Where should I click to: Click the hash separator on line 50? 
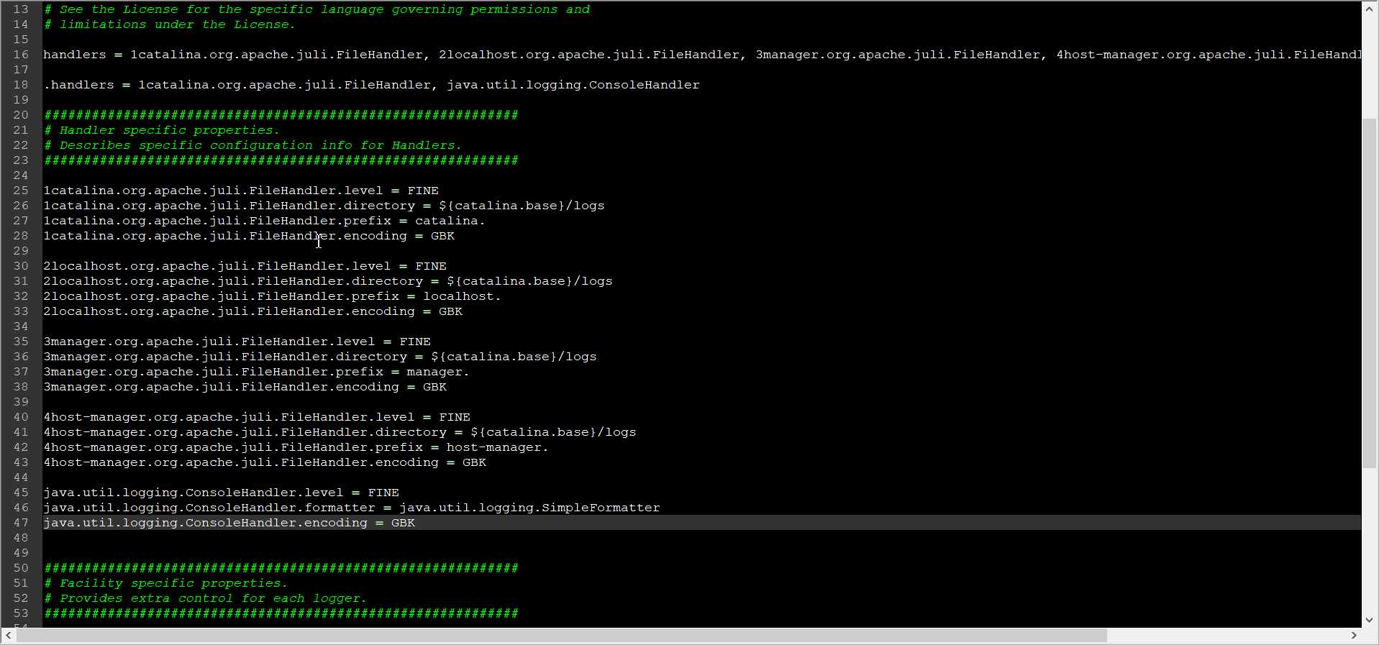[281, 568]
